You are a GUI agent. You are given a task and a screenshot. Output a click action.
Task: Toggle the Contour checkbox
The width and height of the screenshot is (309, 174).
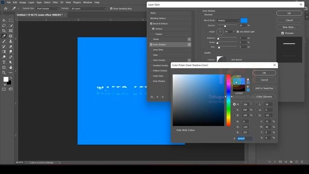[154, 29]
